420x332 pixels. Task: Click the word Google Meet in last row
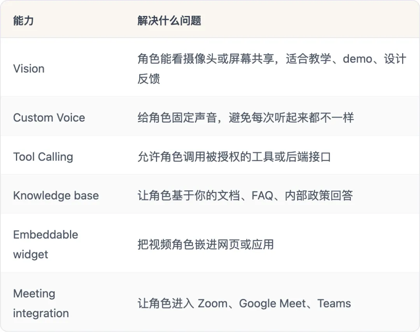click(x=272, y=304)
